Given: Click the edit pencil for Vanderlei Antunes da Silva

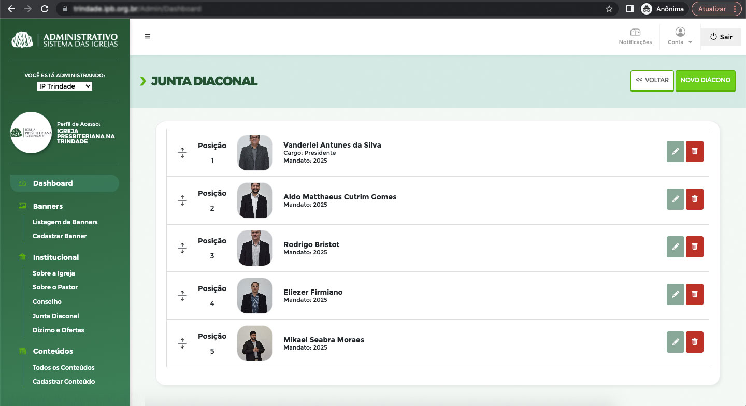Looking at the screenshot, I should pos(675,152).
